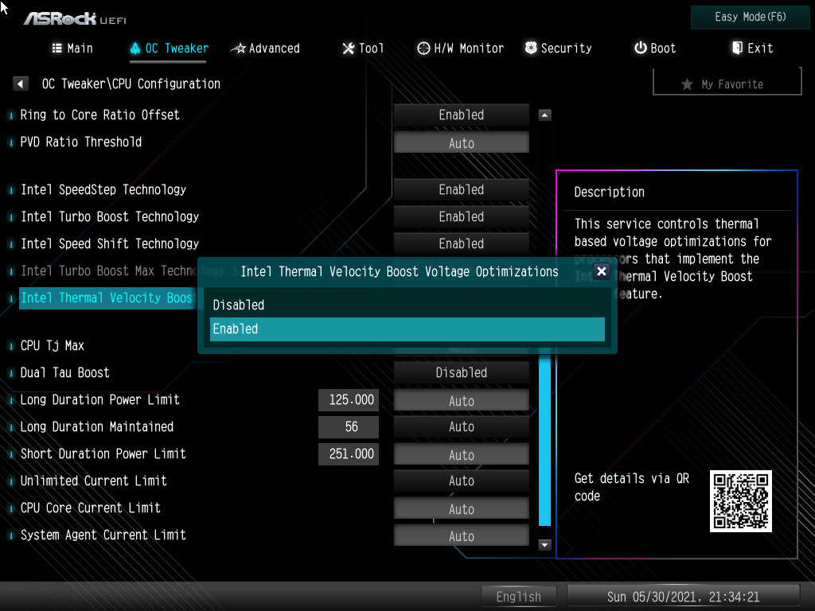Click the My Favorite star icon
The height and width of the screenshot is (611, 815).
pyautogui.click(x=687, y=84)
